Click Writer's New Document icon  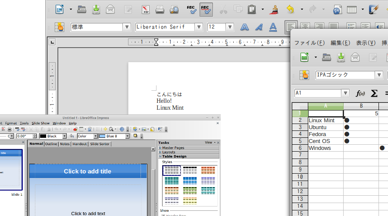click(59, 10)
